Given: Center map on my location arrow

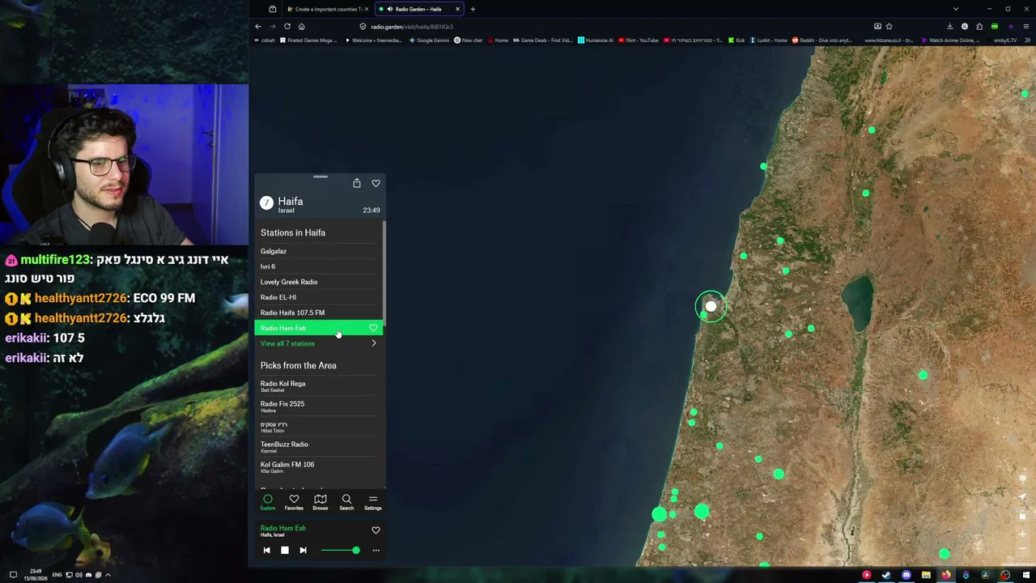Looking at the screenshot, I should click(x=1023, y=496).
